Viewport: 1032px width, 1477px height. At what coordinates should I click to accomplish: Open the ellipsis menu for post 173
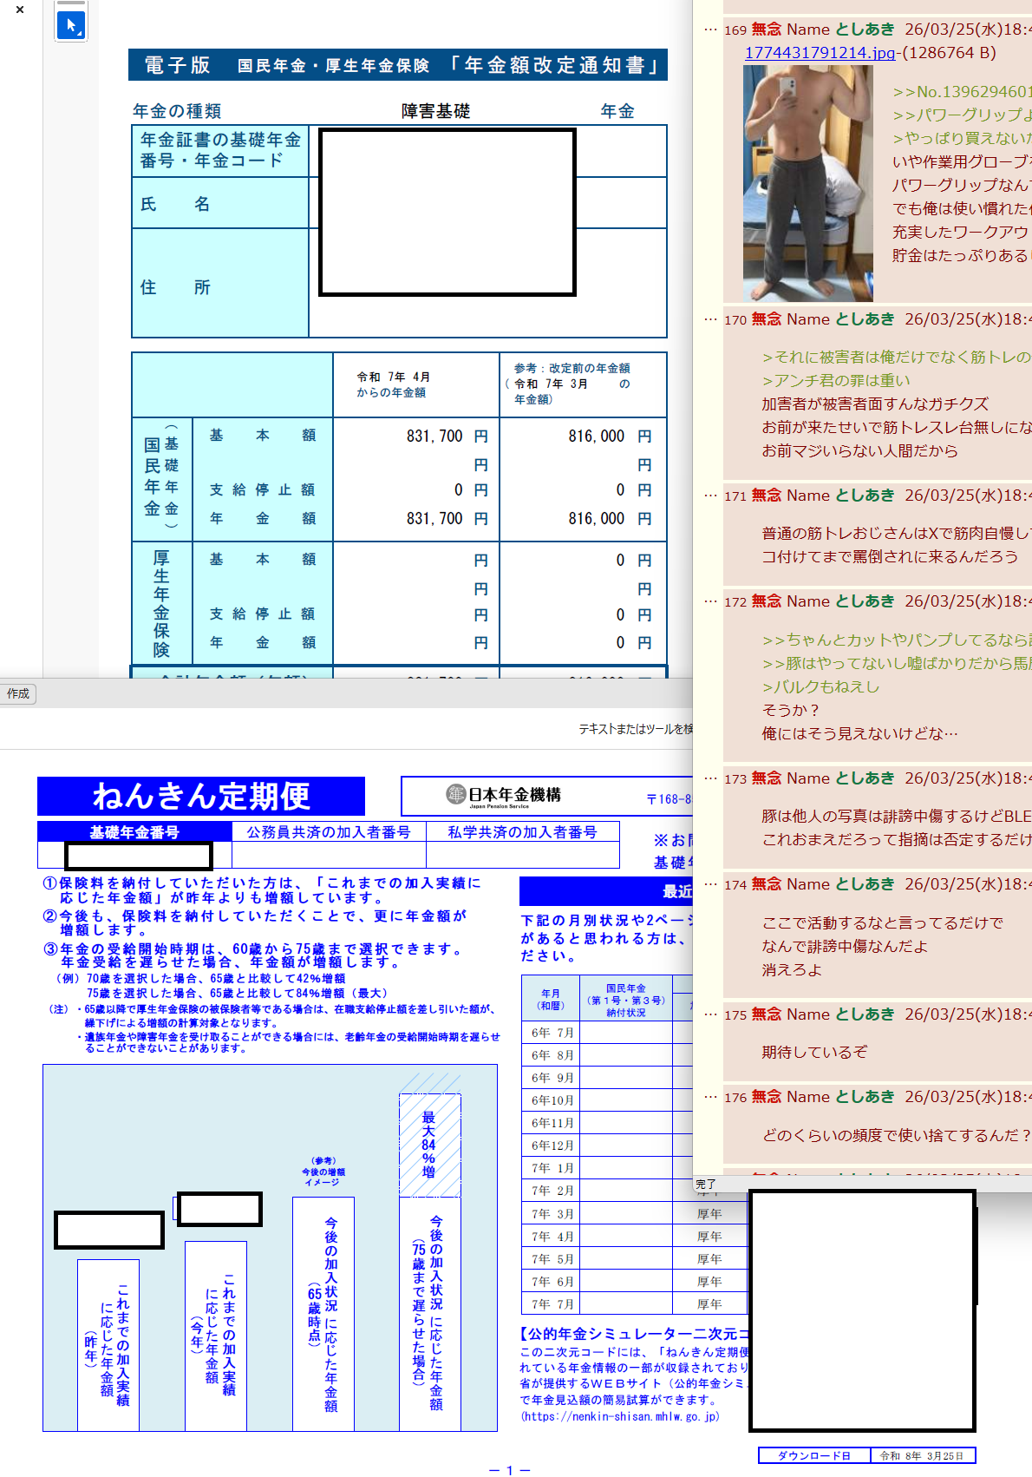pyautogui.click(x=709, y=778)
